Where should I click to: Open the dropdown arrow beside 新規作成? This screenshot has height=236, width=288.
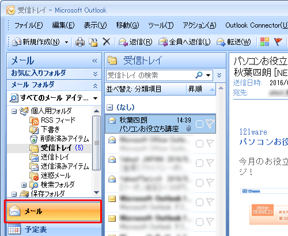pos(66,42)
